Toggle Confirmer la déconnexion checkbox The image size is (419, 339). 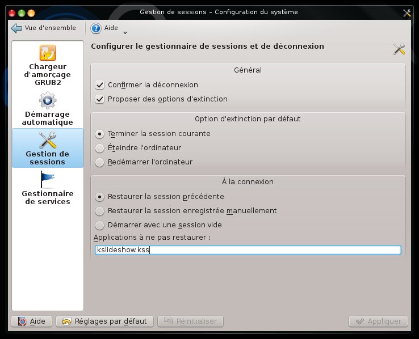(100, 85)
